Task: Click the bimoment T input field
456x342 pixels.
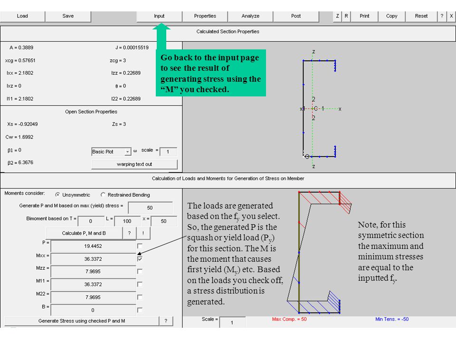Action: click(91, 221)
